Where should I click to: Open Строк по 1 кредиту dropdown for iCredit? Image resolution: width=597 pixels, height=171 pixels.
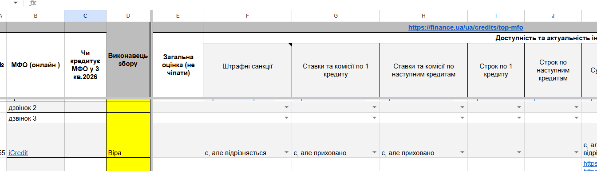519,153
